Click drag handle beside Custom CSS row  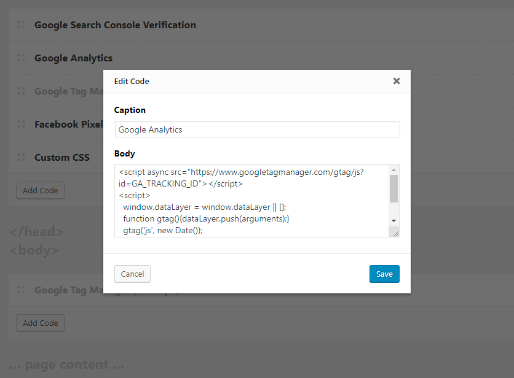pyautogui.click(x=22, y=157)
